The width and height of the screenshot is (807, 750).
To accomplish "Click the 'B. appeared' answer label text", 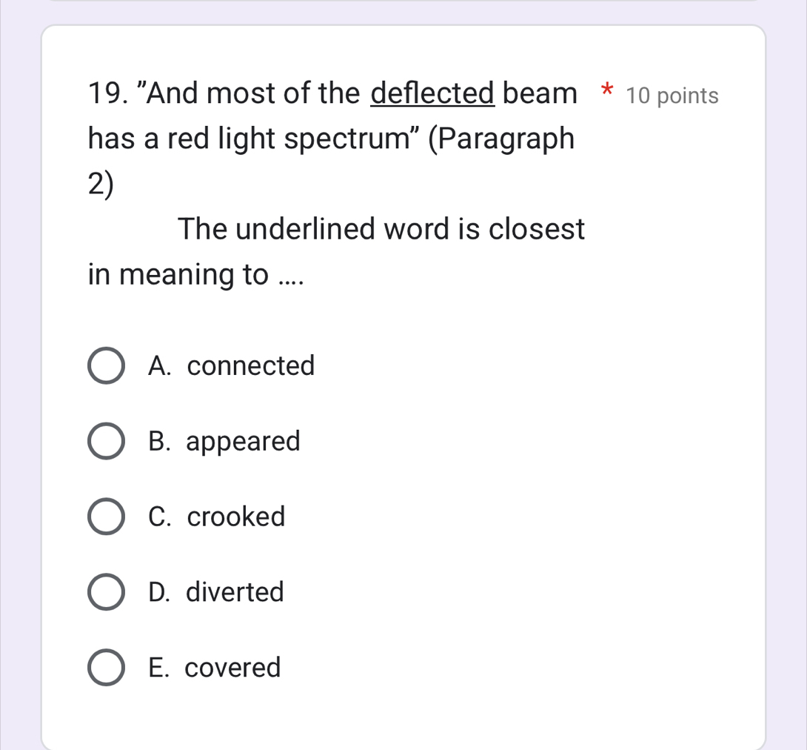I will tap(224, 442).
